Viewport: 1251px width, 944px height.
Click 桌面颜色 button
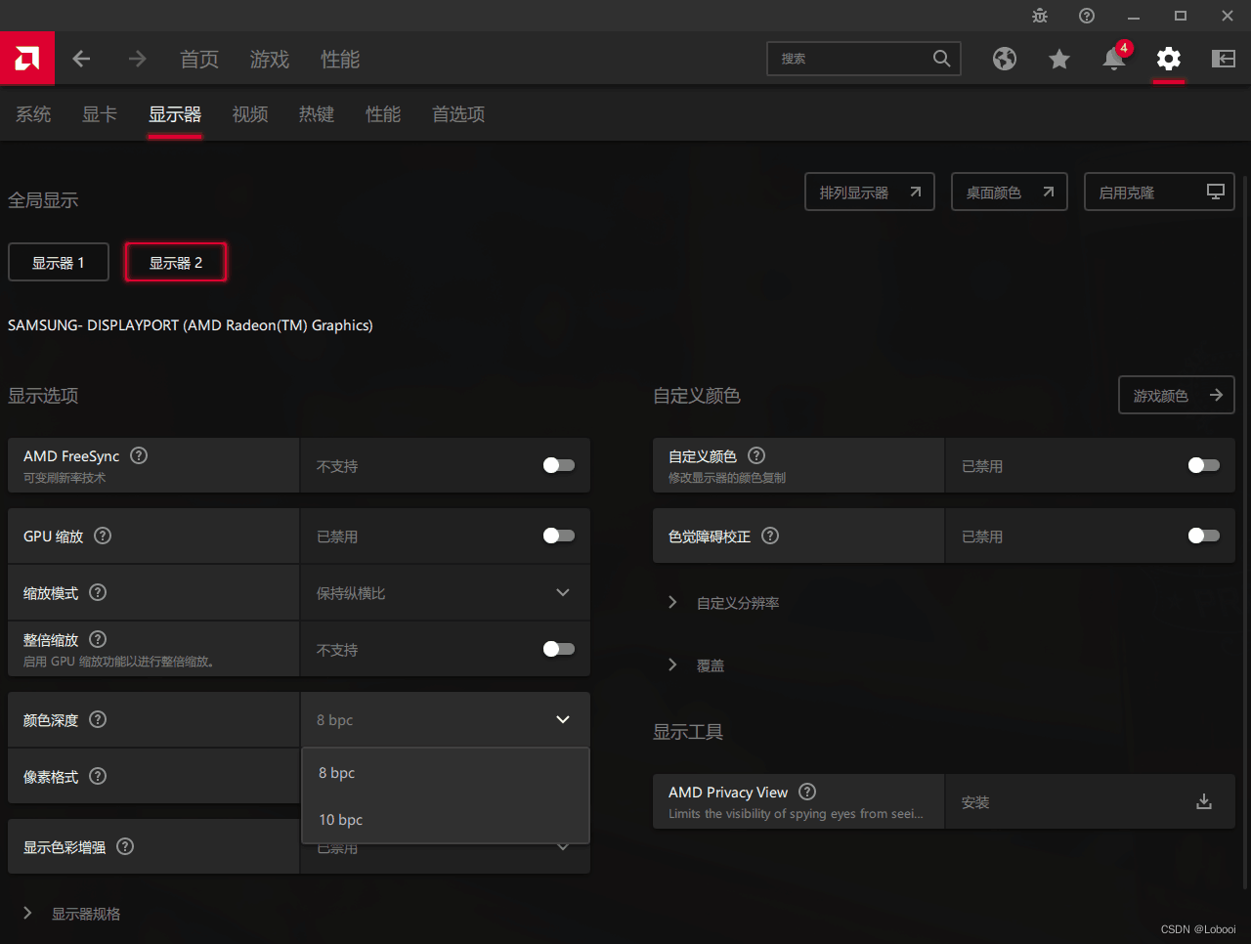[x=1010, y=193]
